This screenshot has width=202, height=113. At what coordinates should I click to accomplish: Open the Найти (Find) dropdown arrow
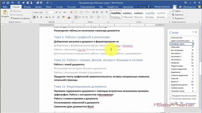tap(182, 11)
